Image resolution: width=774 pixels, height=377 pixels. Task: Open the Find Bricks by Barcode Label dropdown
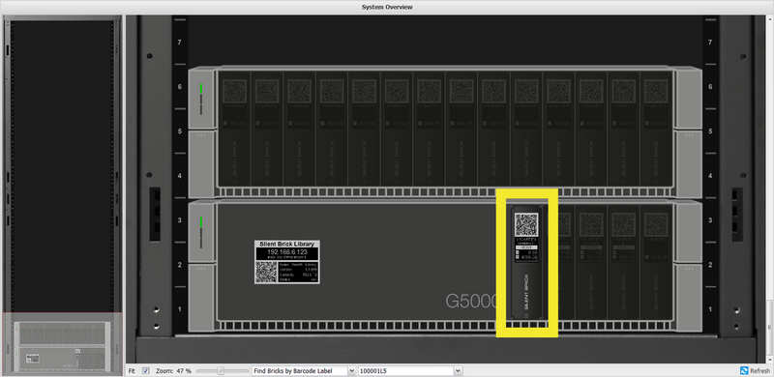point(304,370)
